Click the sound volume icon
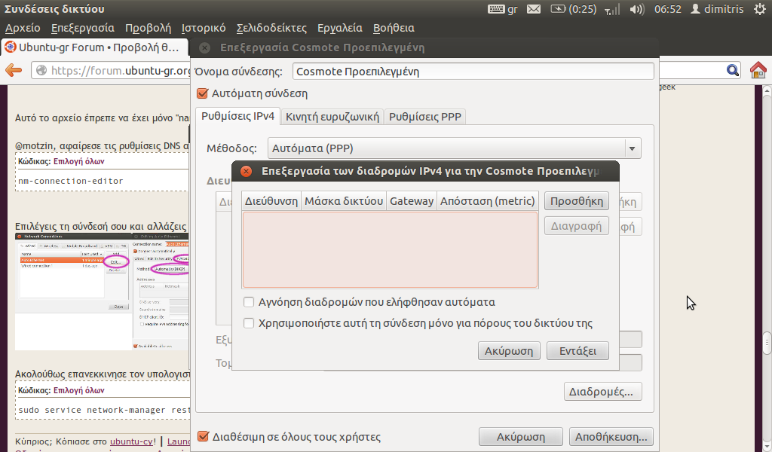772x452 pixels. 637,9
